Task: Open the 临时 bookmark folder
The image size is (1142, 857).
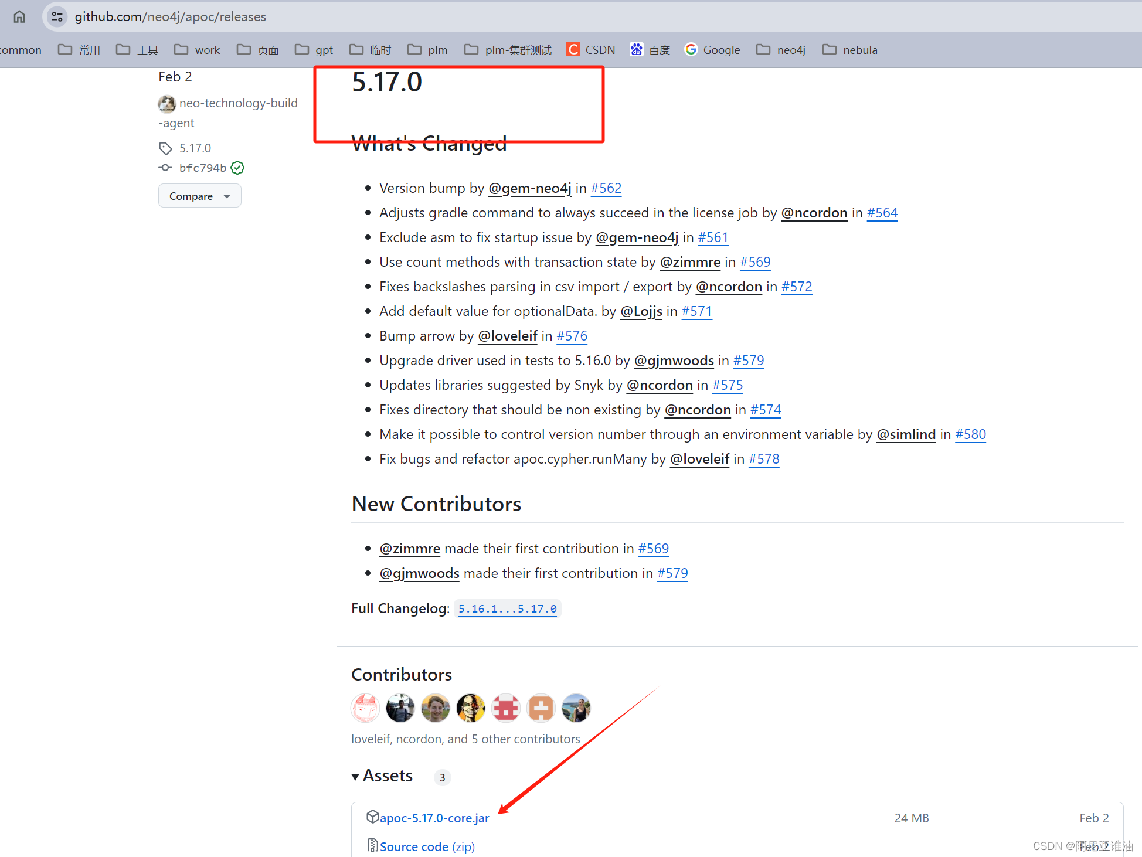Action: (x=370, y=50)
